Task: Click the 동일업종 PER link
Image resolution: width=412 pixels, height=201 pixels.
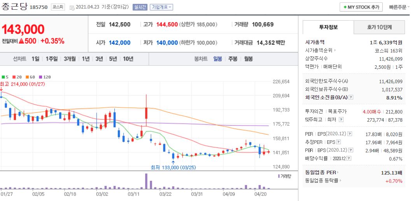Action: click(x=321, y=173)
